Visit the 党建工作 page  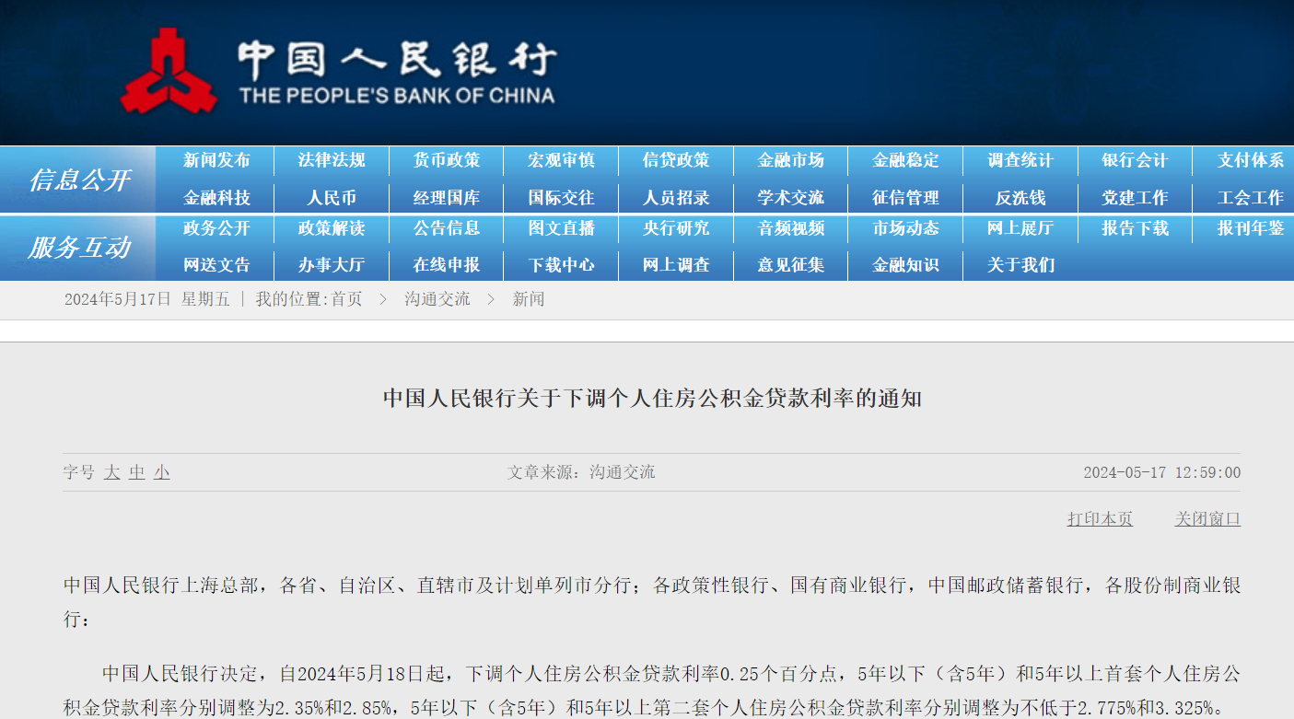point(1135,198)
